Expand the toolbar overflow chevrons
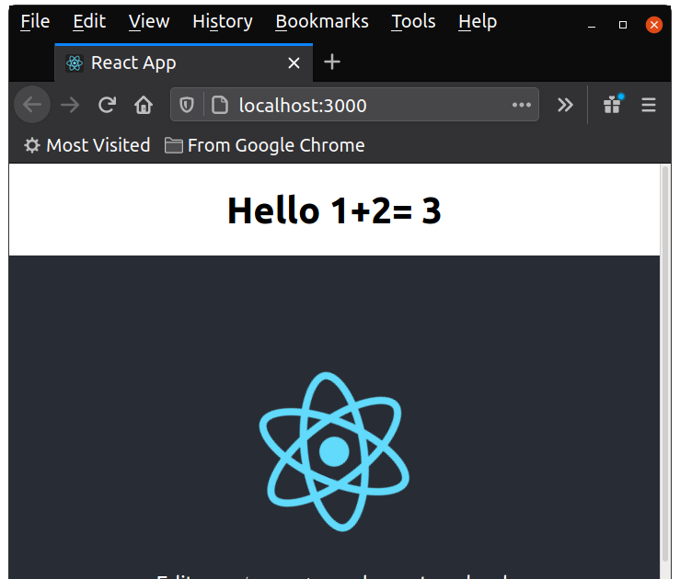Image resolution: width=680 pixels, height=579 pixels. tap(565, 105)
